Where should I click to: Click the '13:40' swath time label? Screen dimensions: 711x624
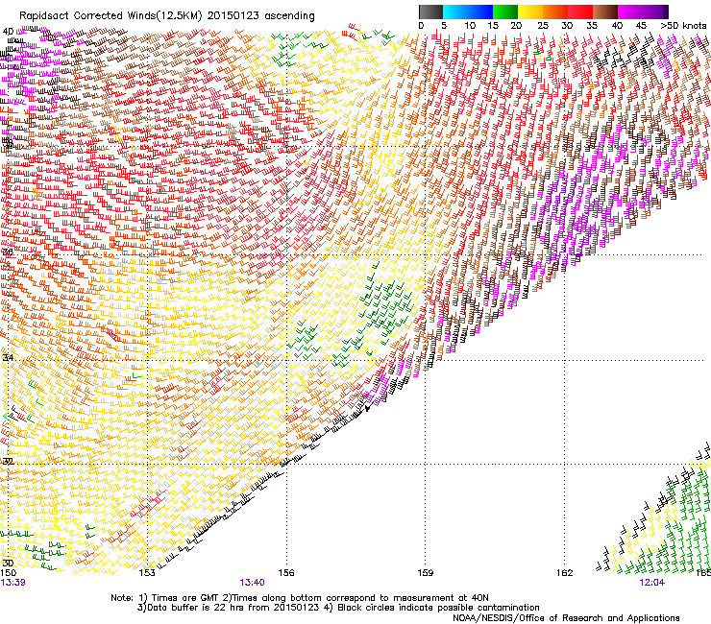(252, 583)
